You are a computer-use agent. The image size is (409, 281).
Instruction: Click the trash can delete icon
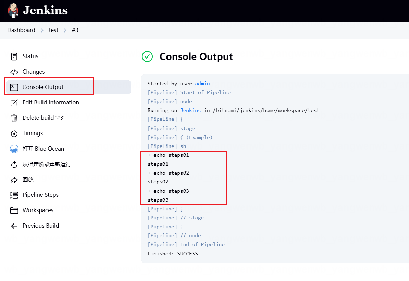coord(14,118)
